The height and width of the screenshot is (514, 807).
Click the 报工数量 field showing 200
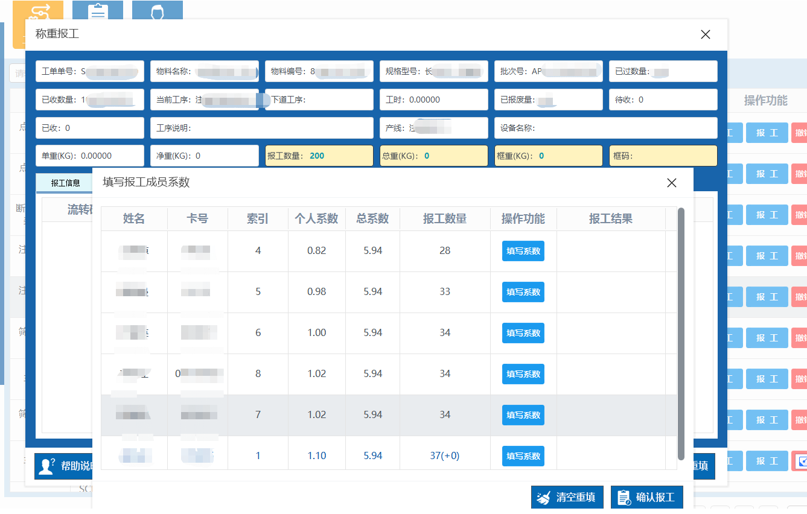coord(322,156)
